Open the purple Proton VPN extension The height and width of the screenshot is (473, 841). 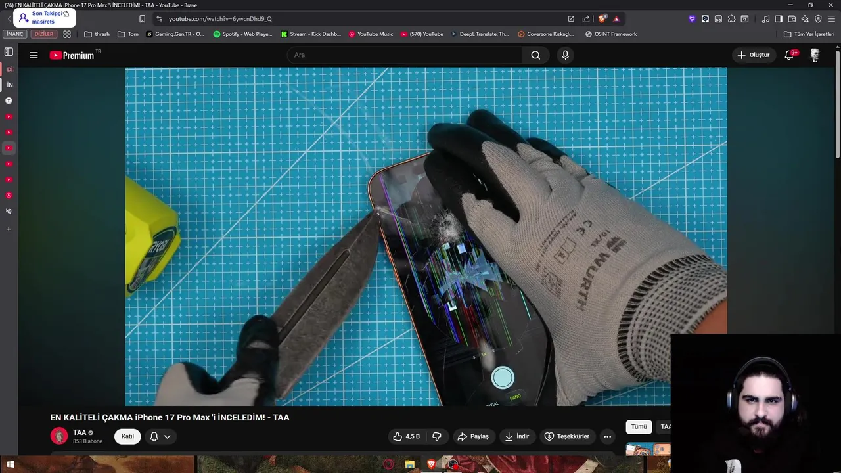coord(692,18)
